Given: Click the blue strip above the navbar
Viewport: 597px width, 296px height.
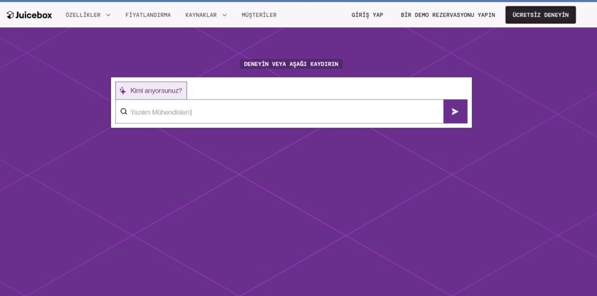Looking at the screenshot, I should pos(298,1).
